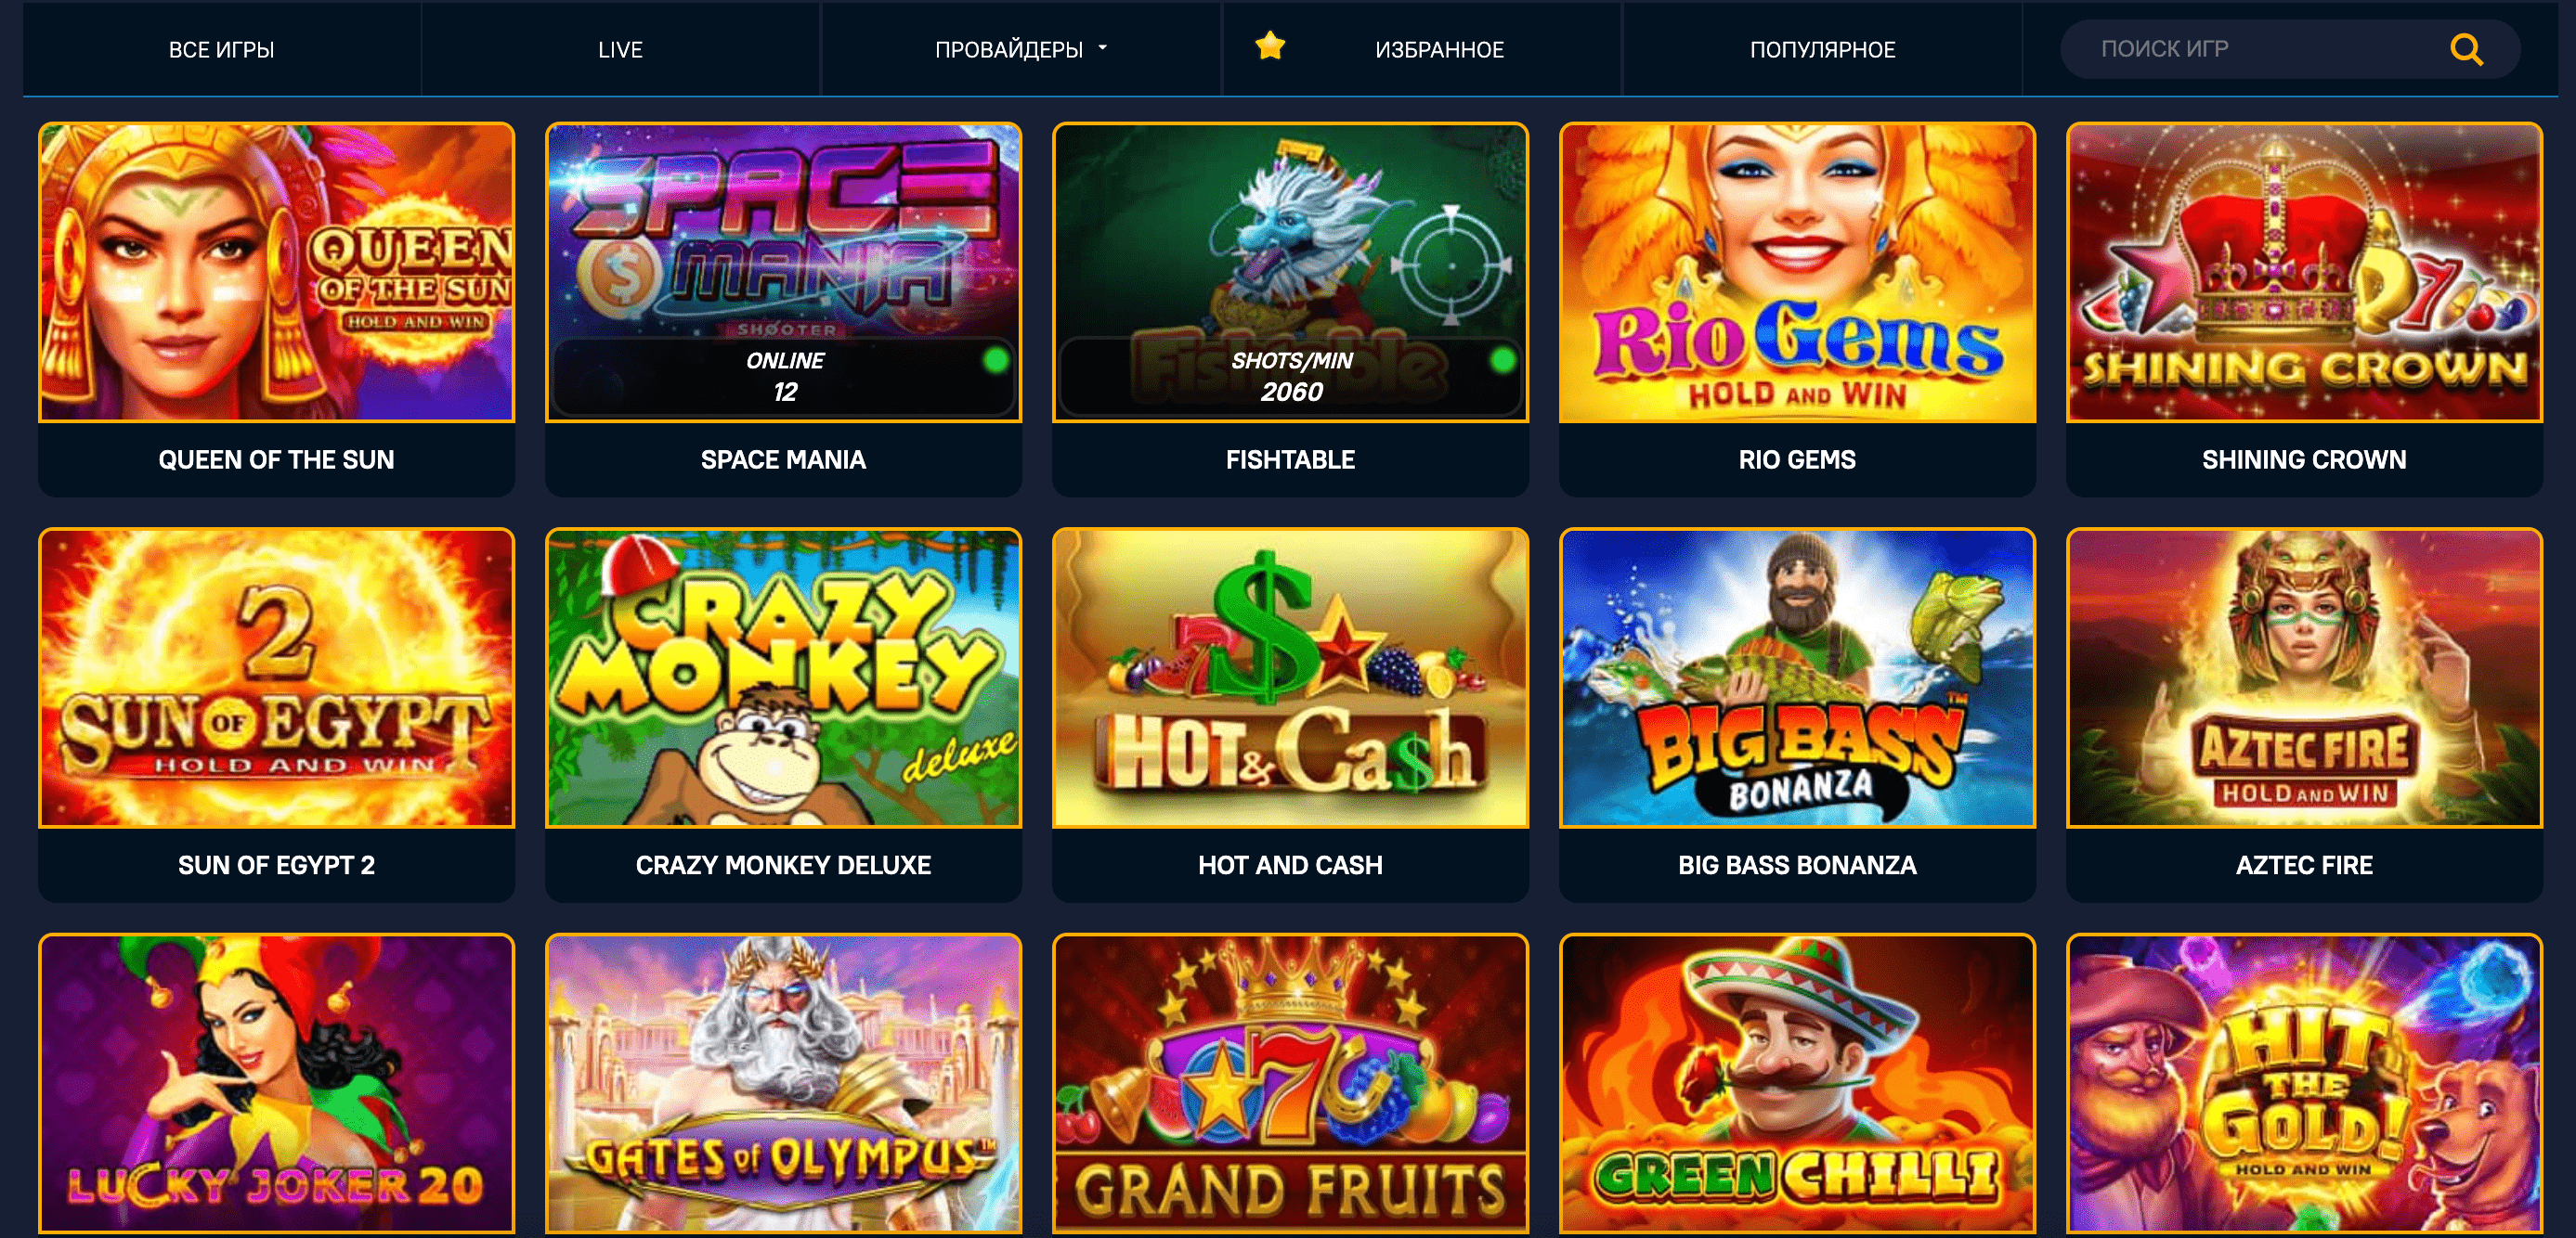The width and height of the screenshot is (2576, 1238).
Task: Open the ВСЕ ИГРЫ tab
Action: pyautogui.click(x=221, y=49)
